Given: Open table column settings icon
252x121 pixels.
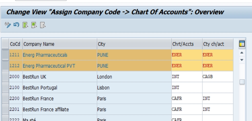Looking at the screenshot, I should (242, 44).
